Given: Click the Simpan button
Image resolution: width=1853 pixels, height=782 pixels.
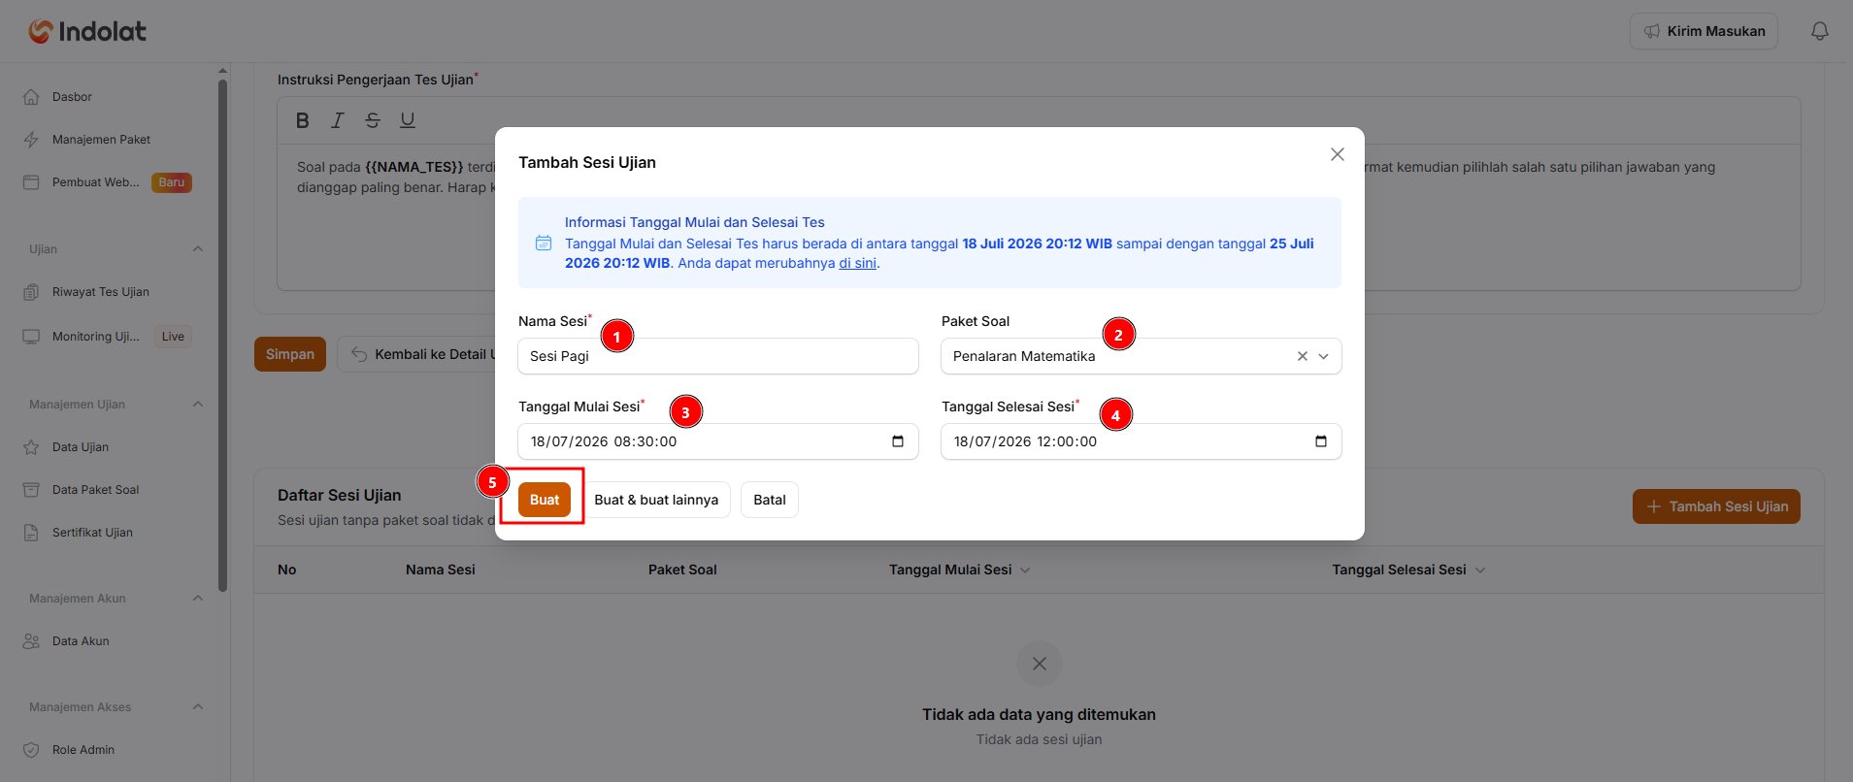Looking at the screenshot, I should click(x=290, y=354).
